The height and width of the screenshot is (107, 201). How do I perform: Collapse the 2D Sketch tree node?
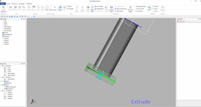1,91
